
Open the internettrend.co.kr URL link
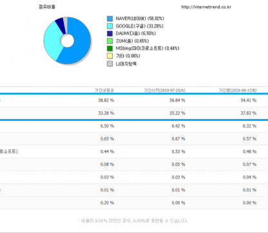206,7
